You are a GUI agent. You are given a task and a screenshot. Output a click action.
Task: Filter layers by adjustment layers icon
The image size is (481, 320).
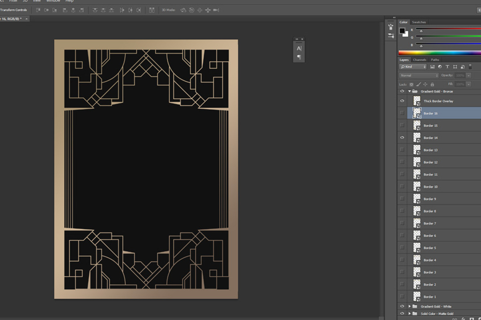pyautogui.click(x=440, y=67)
